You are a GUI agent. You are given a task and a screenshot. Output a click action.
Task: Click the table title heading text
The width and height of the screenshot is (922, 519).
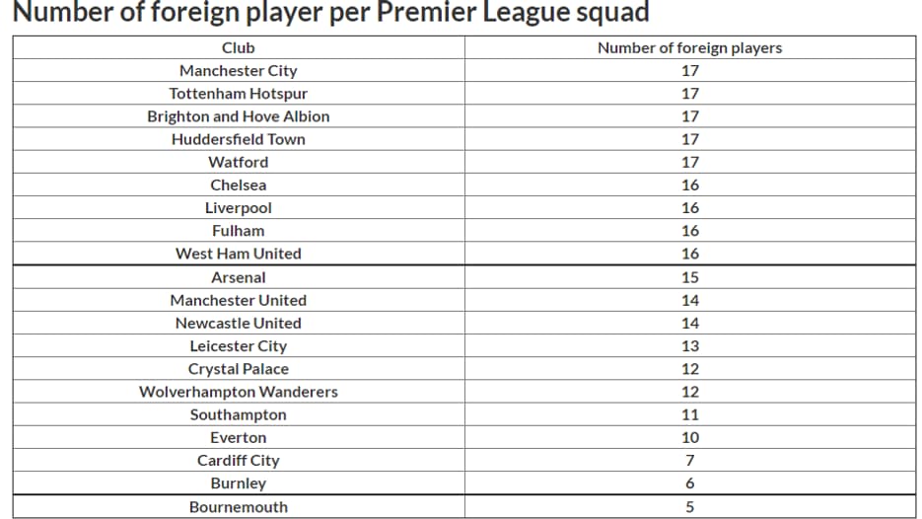click(330, 12)
